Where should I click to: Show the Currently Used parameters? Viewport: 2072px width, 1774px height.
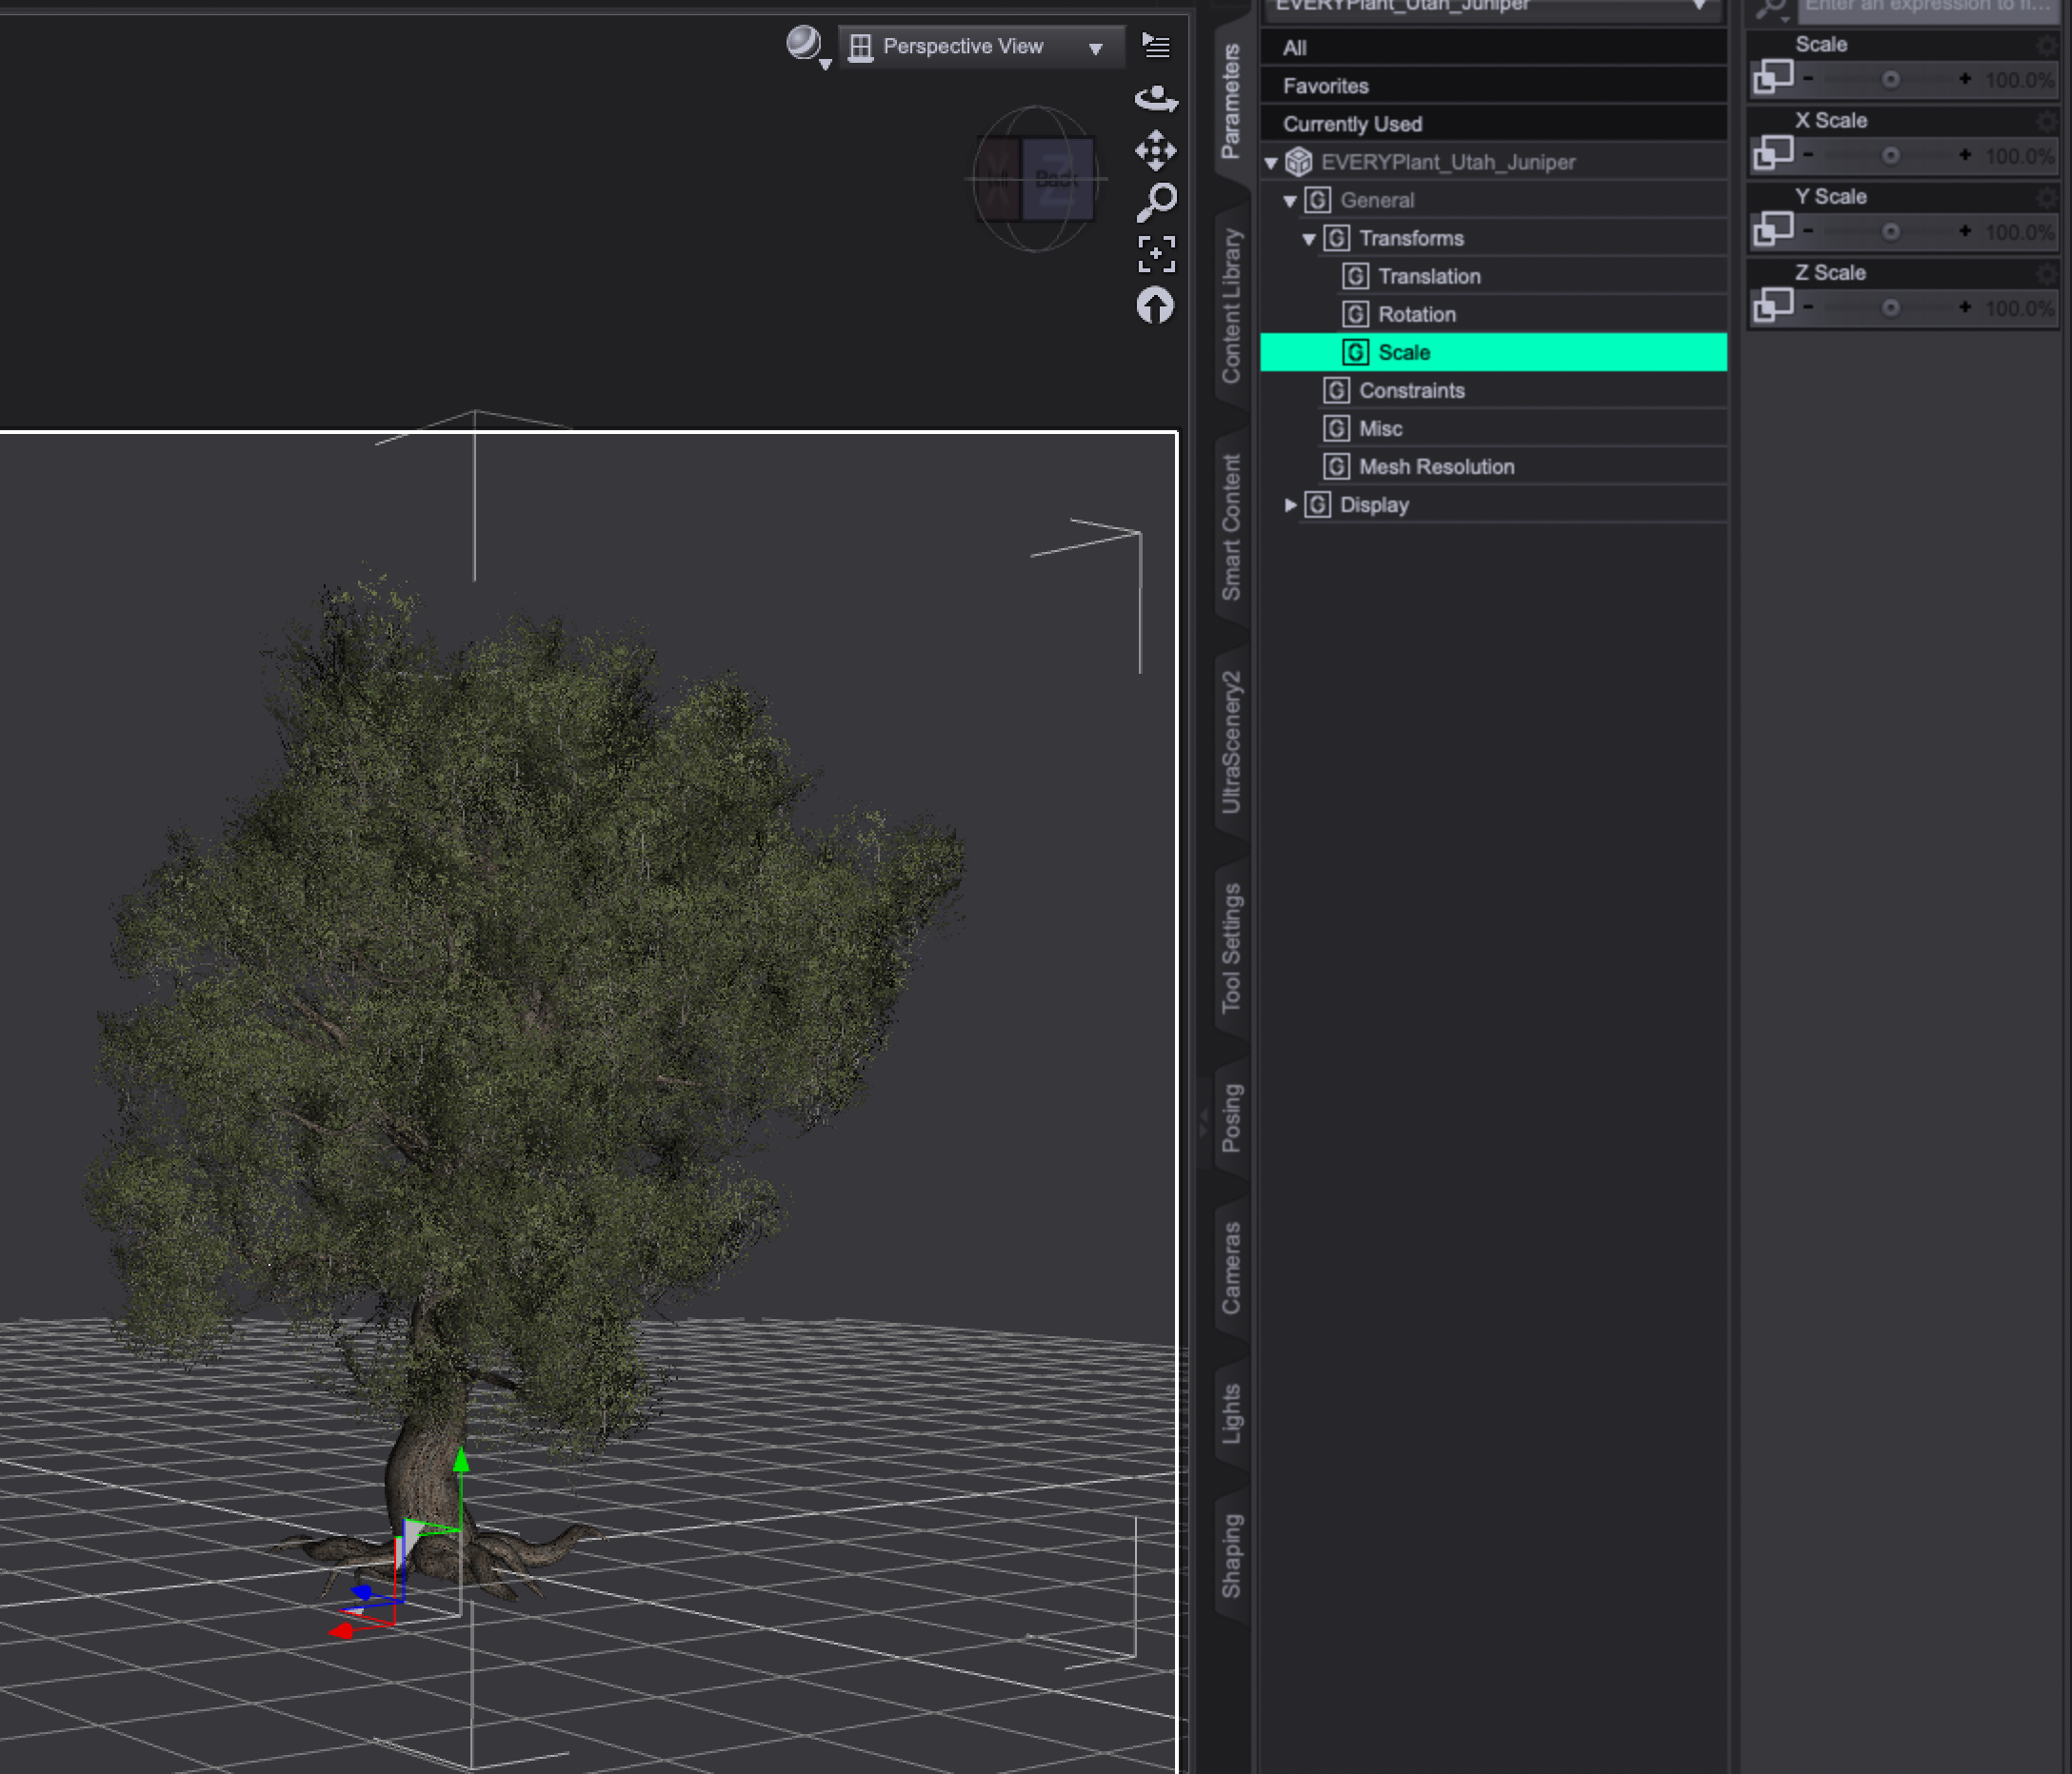click(1352, 124)
